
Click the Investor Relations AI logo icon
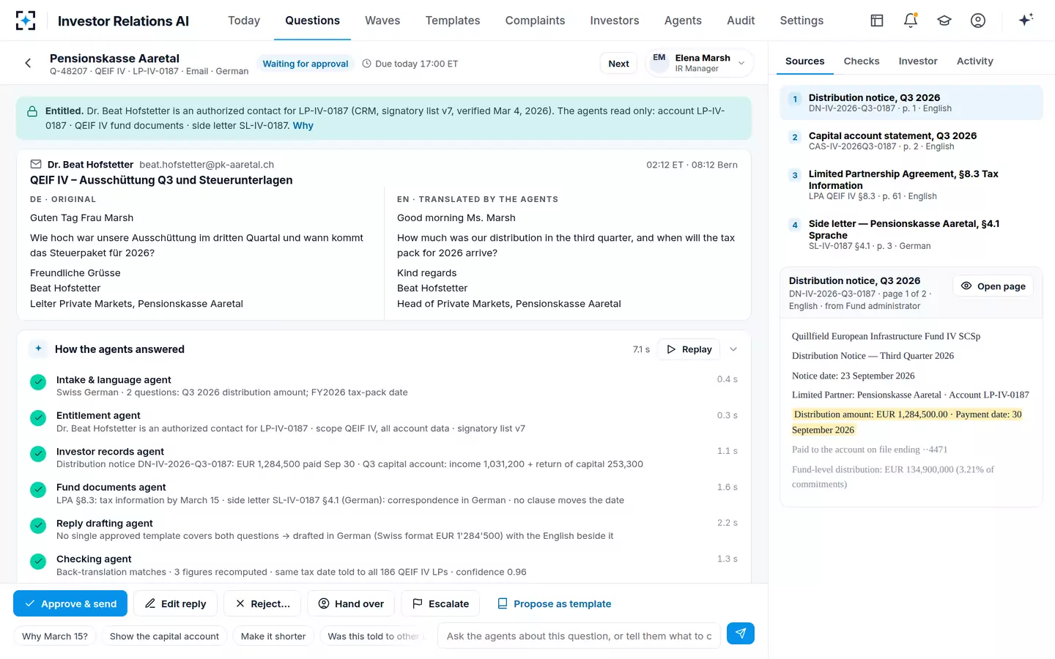pyautogui.click(x=26, y=21)
